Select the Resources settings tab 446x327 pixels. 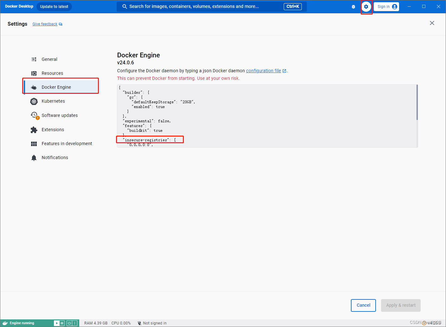tap(62, 73)
